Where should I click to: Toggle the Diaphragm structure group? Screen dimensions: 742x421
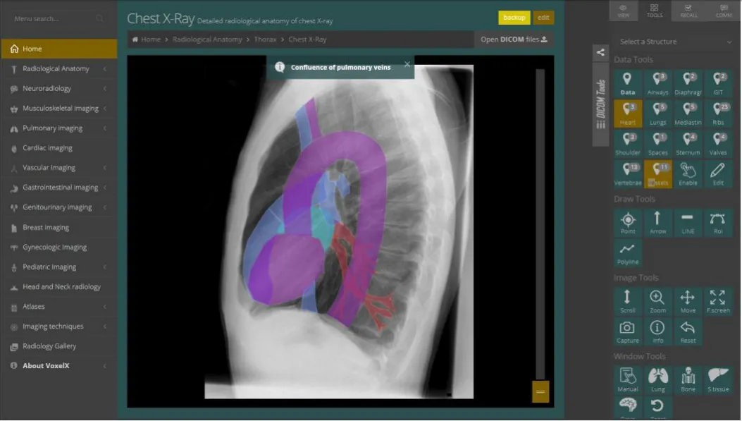[688, 83]
